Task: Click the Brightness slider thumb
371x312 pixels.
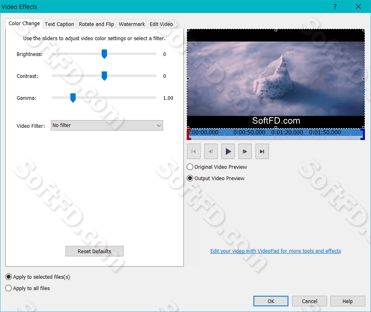Action: (x=104, y=54)
